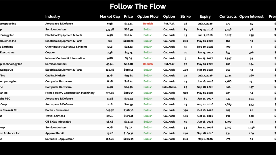276x155 pixels.
Task: Click the Price column header
Action: coord(129,16)
